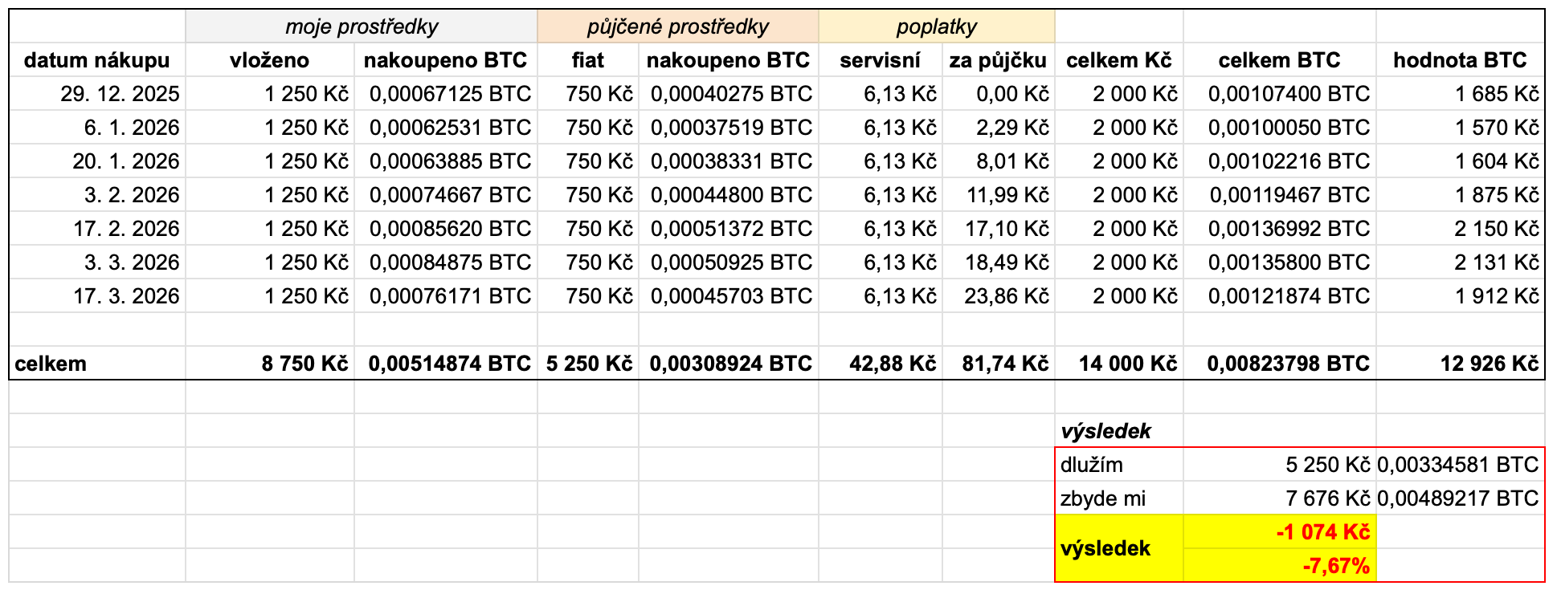Click the 'hodnota BTC' column header
Screen dimensions: 1557x594
click(x=1460, y=60)
